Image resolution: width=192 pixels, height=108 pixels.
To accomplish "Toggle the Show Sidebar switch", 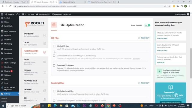I will click(x=147, y=25).
